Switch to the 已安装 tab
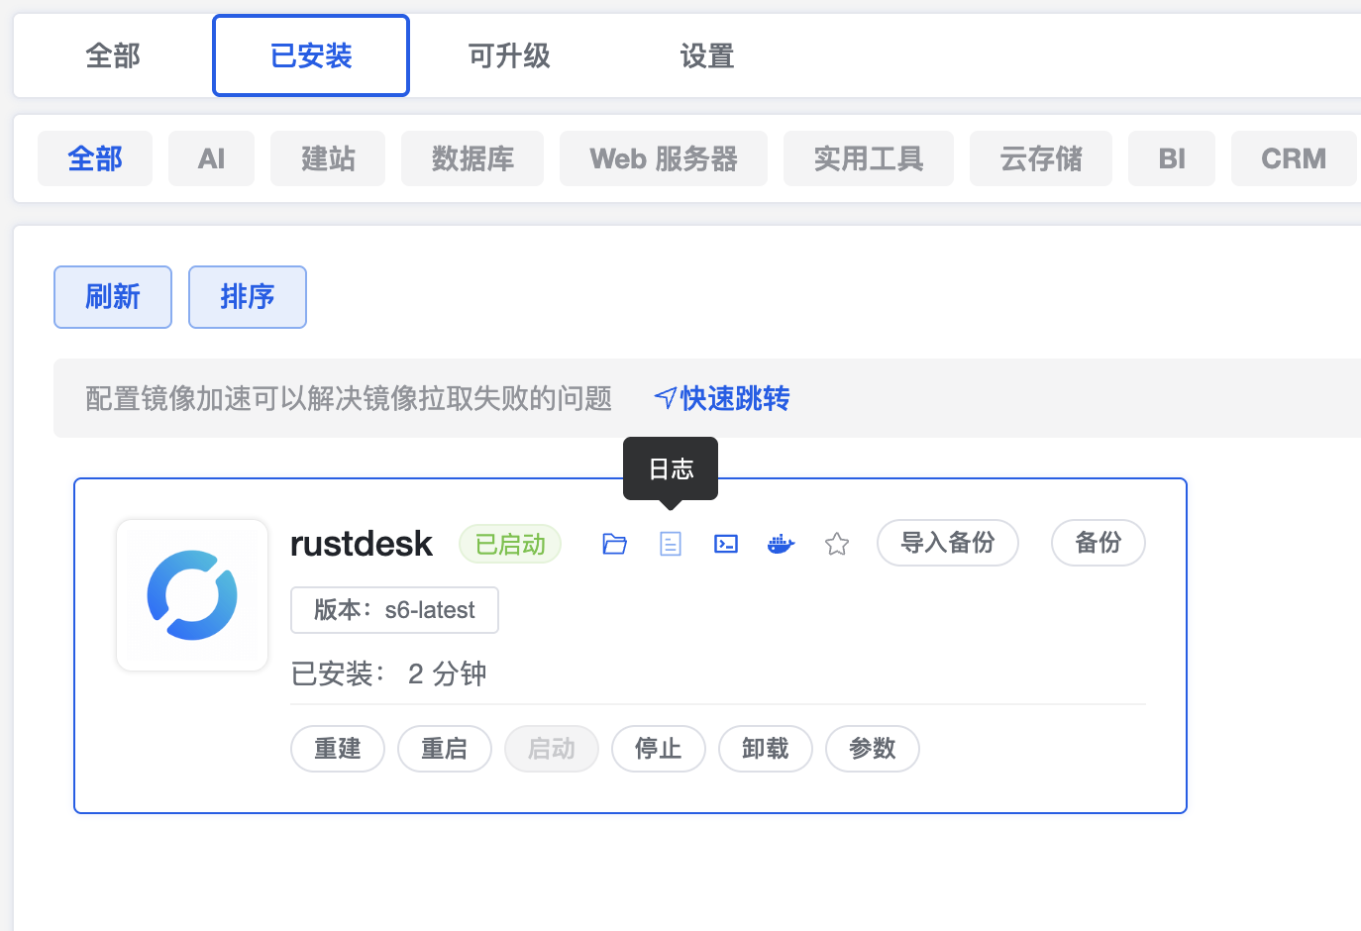This screenshot has height=931, width=1361. pyautogui.click(x=311, y=56)
